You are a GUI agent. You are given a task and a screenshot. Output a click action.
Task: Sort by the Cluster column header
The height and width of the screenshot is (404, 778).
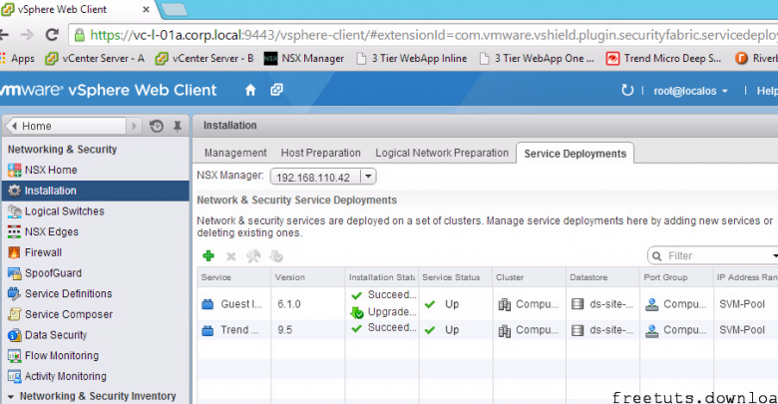pyautogui.click(x=530, y=277)
